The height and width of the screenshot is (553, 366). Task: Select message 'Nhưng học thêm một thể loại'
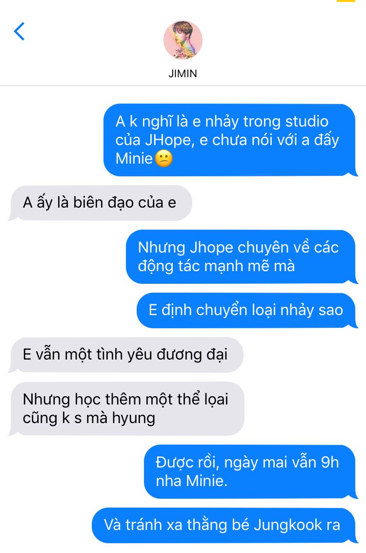126,408
